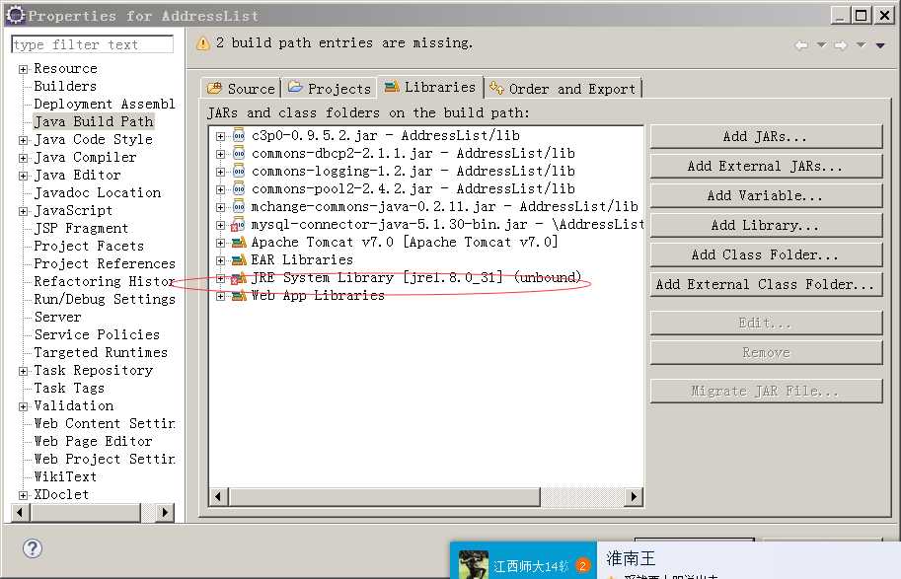Switch to the Projects tab

[330, 89]
